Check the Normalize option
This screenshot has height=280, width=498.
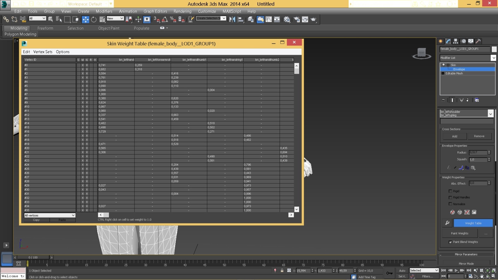pyautogui.click(x=450, y=204)
